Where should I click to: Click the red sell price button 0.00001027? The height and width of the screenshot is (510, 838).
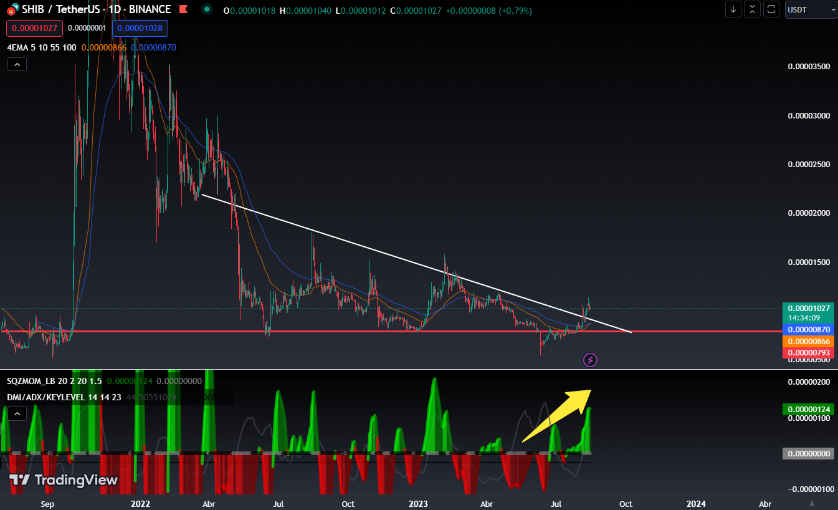[35, 28]
